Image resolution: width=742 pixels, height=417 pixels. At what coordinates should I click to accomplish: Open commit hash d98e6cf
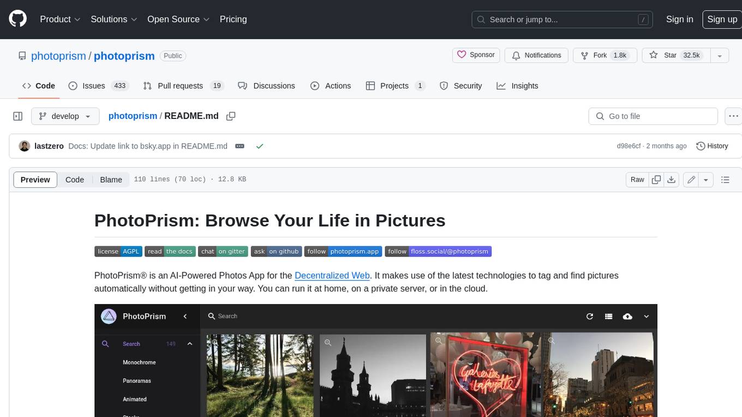(628, 146)
